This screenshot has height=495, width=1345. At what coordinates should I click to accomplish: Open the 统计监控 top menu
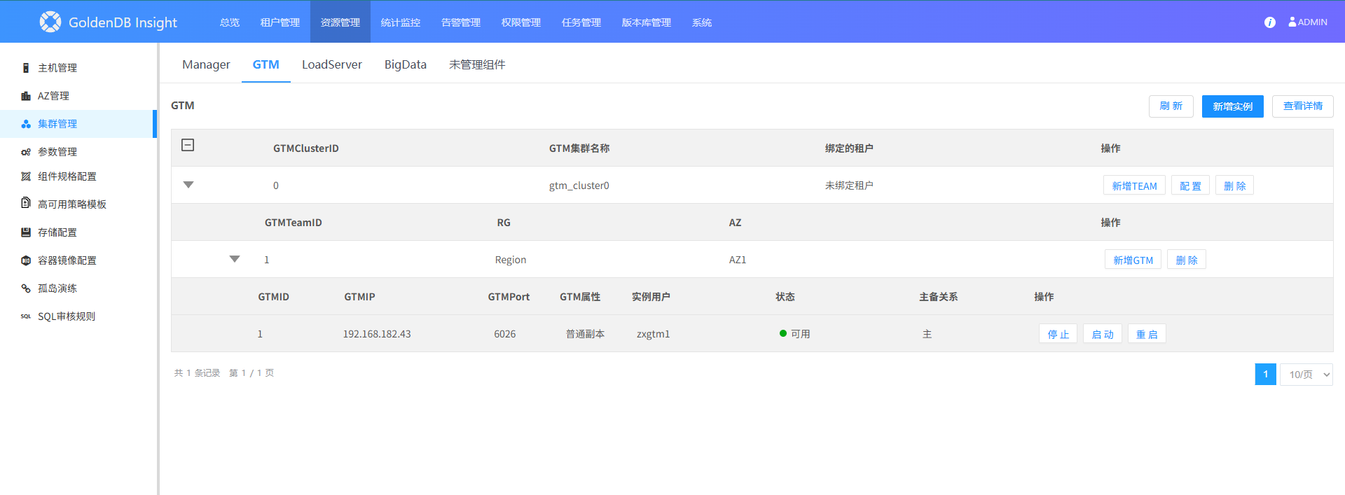point(401,22)
